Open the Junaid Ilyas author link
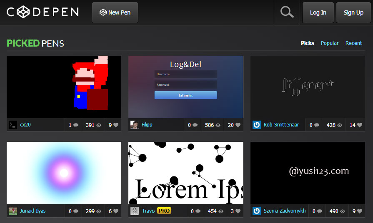373x223 pixels. (33, 211)
